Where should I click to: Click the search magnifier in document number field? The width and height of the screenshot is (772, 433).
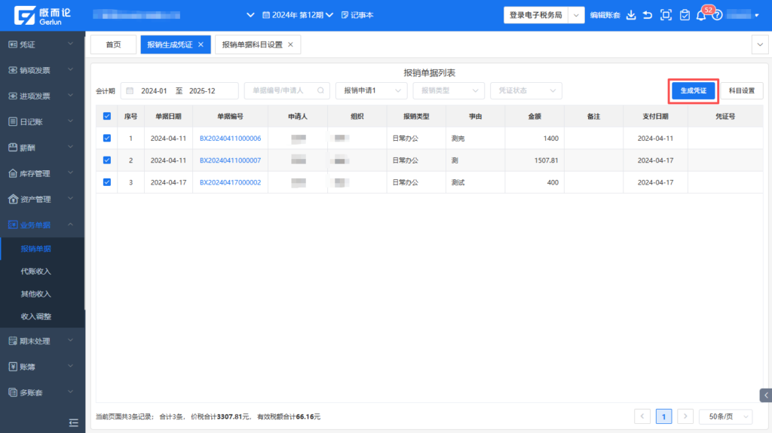point(322,90)
